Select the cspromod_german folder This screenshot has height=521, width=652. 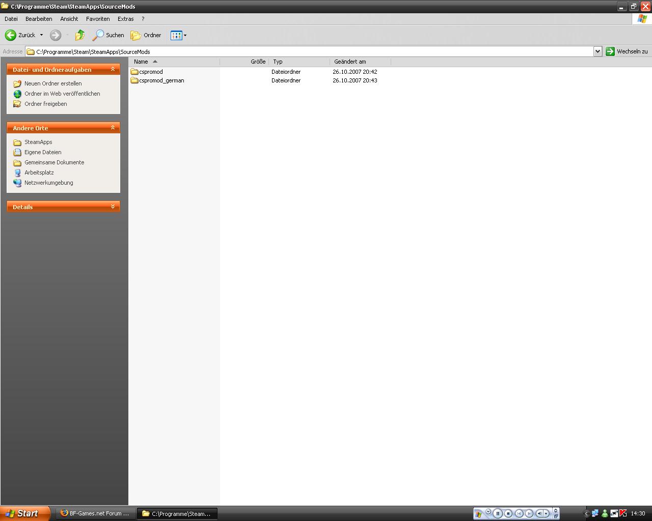point(157,80)
